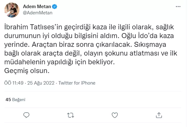
Task: View the 45 Beğeni likes list
Action: coord(15,100)
